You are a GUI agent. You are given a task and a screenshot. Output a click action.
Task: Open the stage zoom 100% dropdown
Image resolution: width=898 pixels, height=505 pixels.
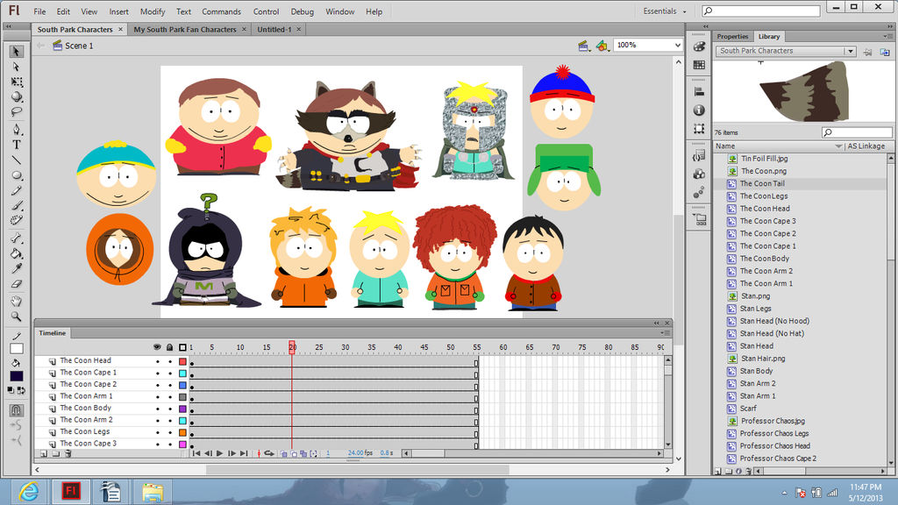678,45
